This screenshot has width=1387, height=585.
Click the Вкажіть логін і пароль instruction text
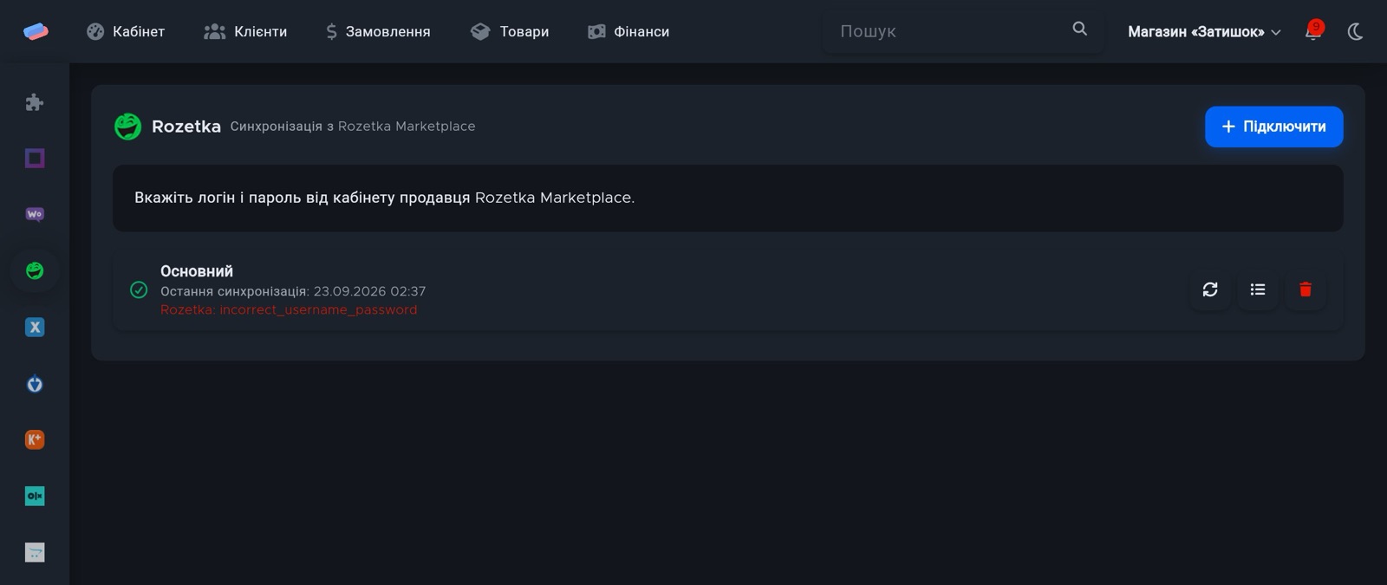[x=384, y=198]
